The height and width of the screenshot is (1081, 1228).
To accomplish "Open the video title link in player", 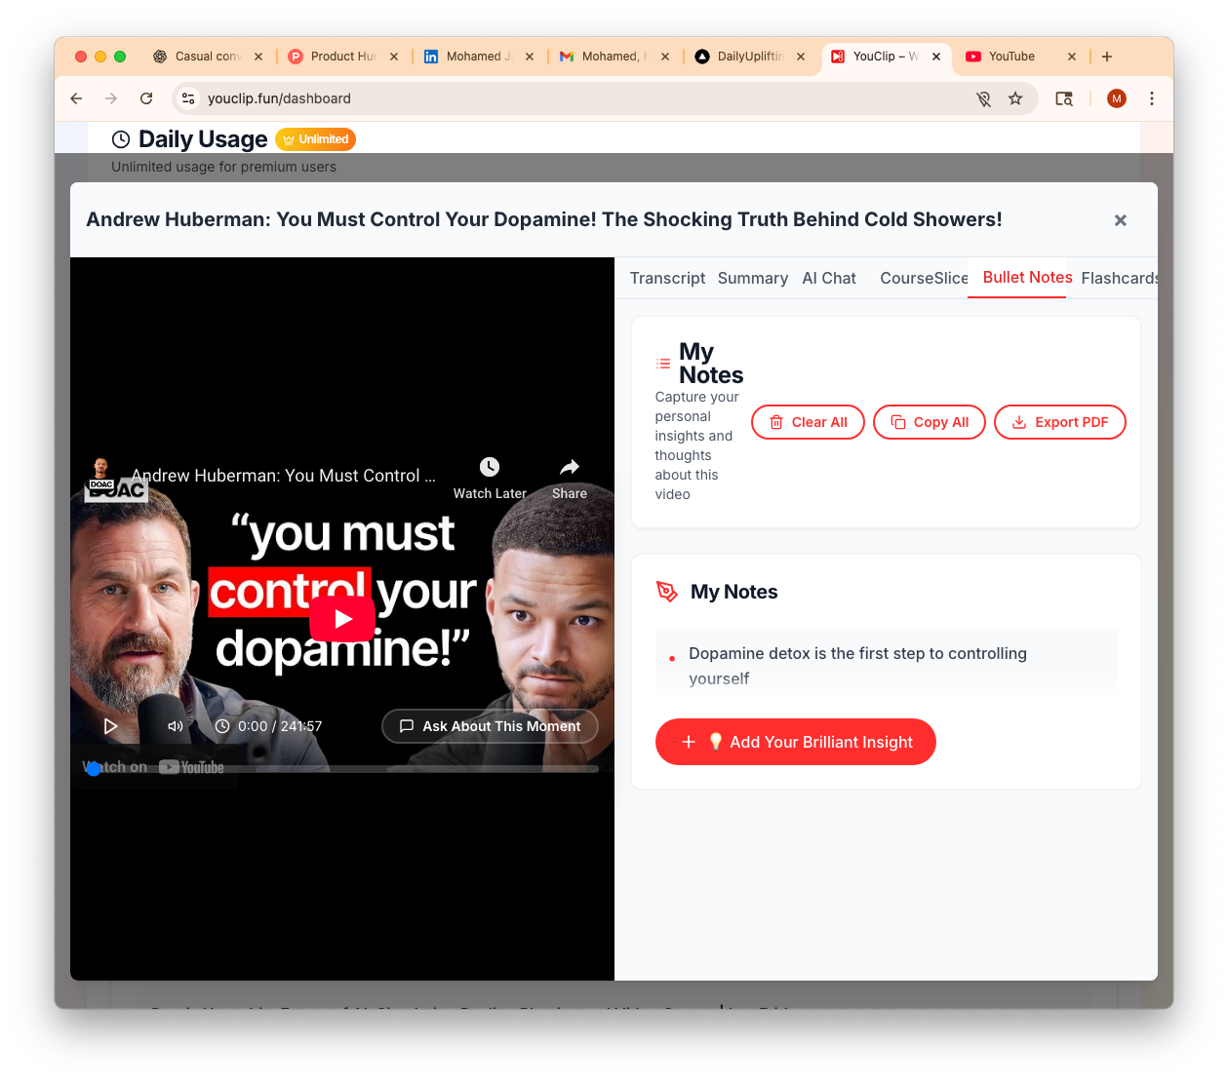I will 283,476.
